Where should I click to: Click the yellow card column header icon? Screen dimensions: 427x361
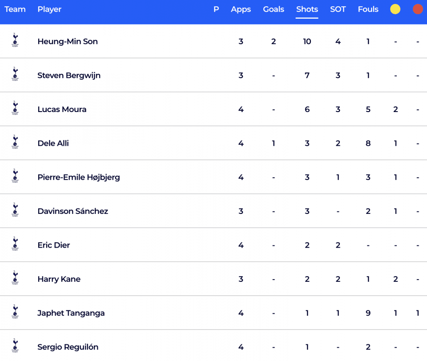tap(395, 9)
